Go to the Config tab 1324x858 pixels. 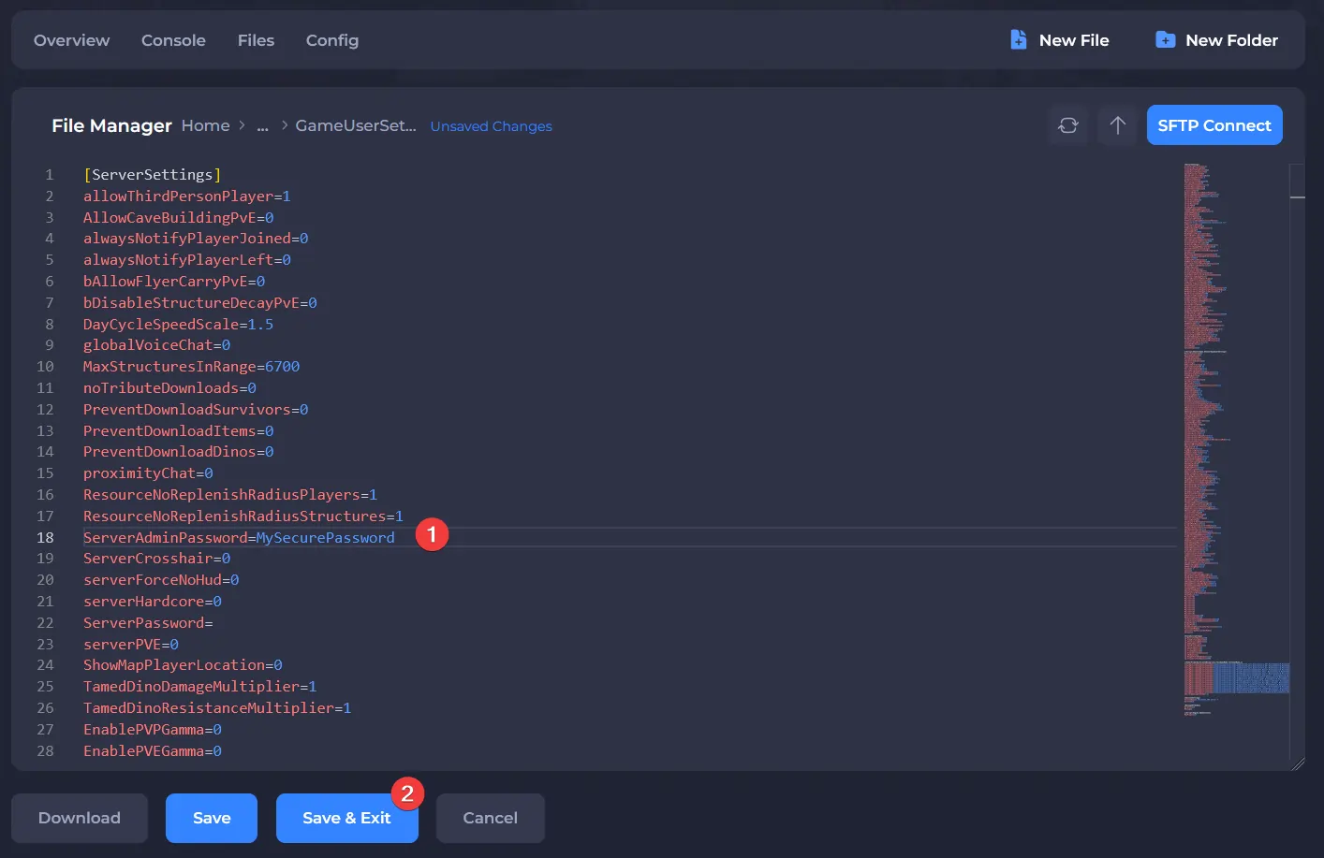(x=332, y=40)
